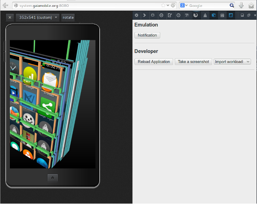Click the Notification button

(147, 35)
